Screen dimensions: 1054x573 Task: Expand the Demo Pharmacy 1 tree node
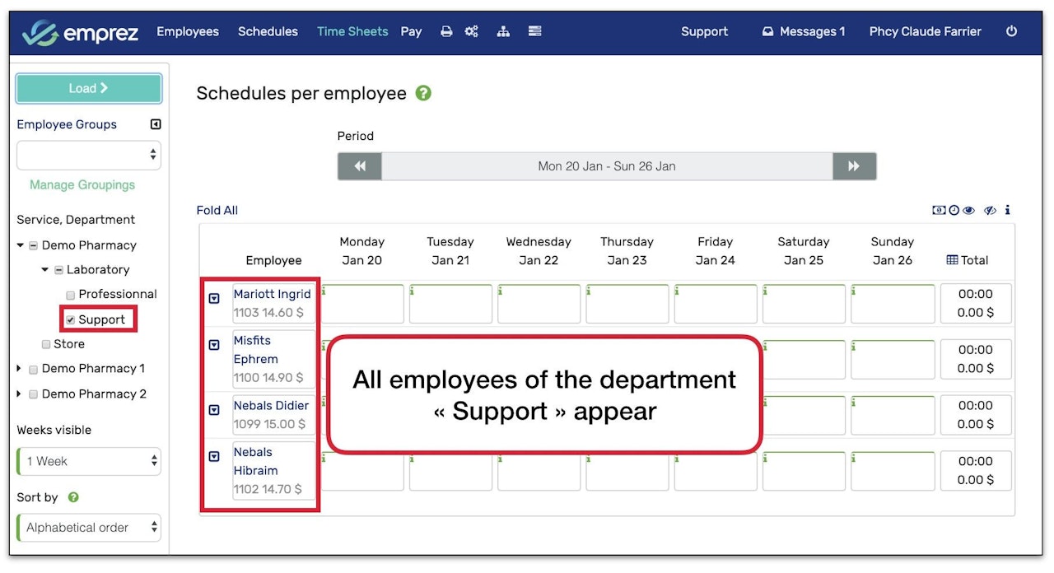20,369
